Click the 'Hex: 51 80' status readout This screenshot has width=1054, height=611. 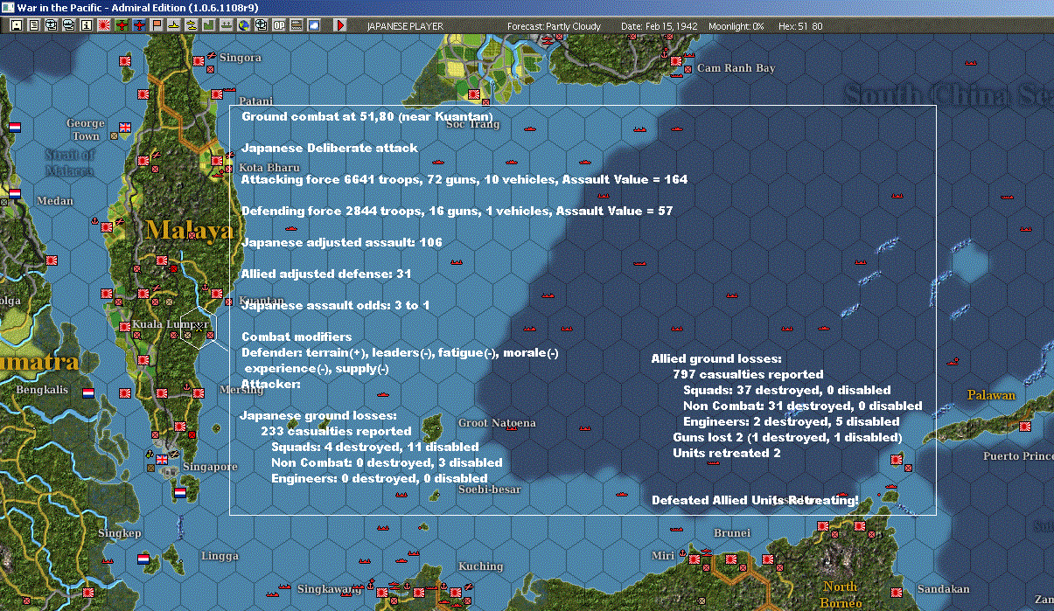coord(799,26)
